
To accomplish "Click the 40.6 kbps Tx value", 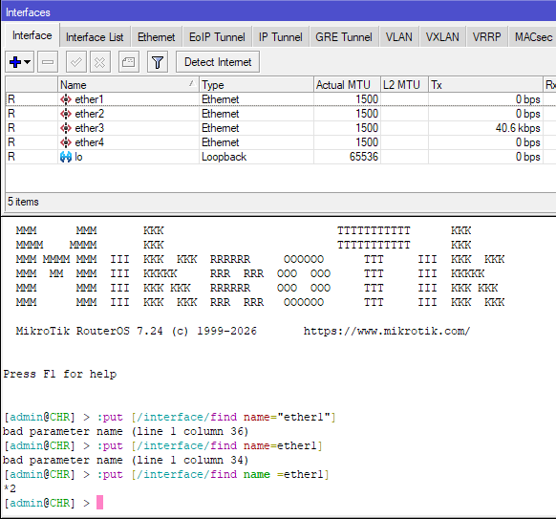I will [518, 128].
